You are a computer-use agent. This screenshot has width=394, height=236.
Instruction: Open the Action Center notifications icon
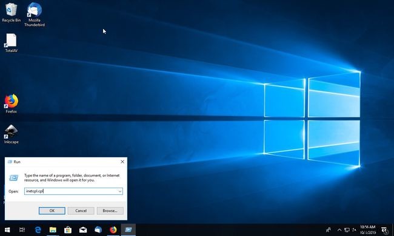tap(384, 230)
